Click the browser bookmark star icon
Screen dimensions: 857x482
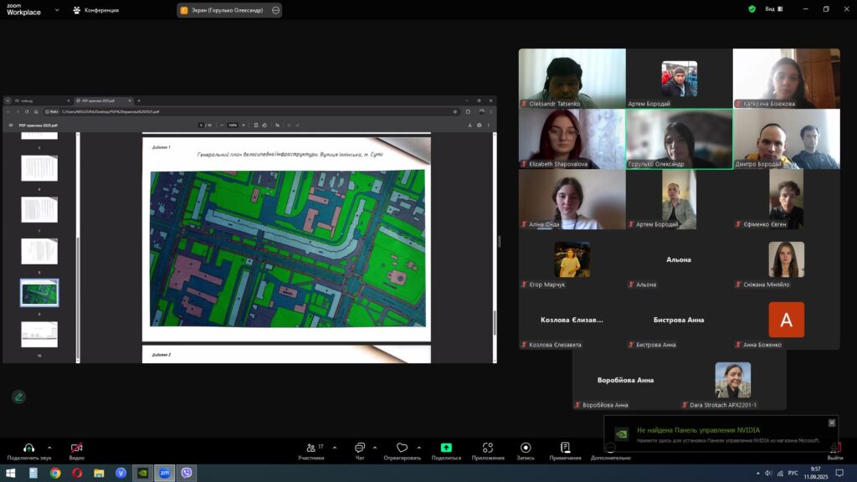[x=454, y=111]
